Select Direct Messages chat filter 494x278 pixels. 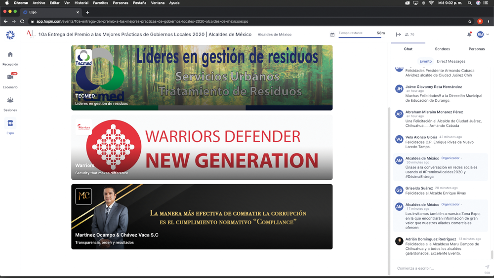point(451,61)
